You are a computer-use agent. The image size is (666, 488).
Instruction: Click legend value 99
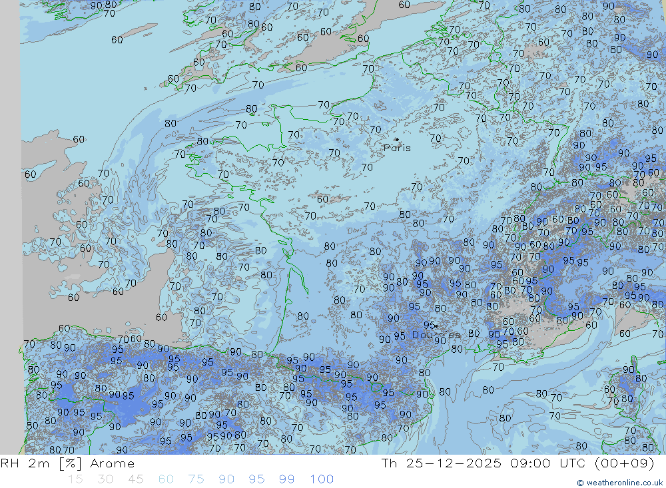(x=286, y=479)
